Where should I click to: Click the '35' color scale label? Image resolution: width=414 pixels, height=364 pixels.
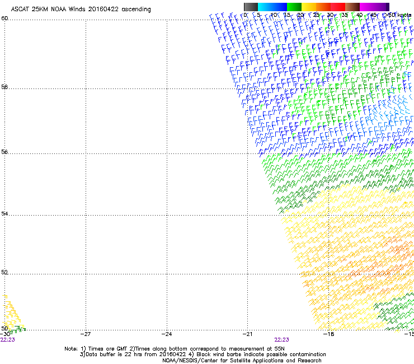(x=345, y=15)
